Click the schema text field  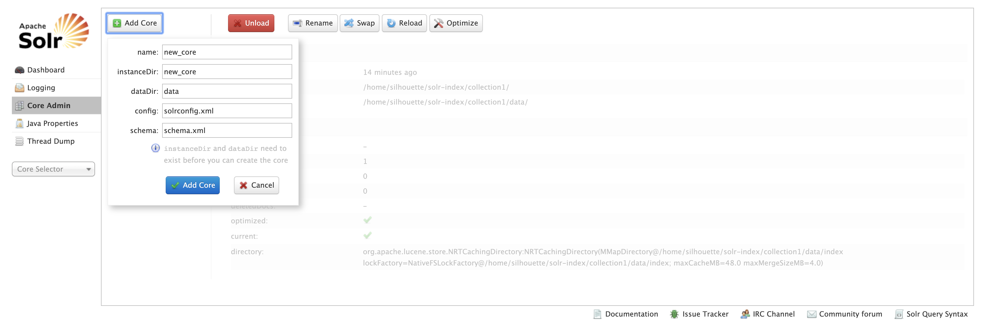click(227, 131)
